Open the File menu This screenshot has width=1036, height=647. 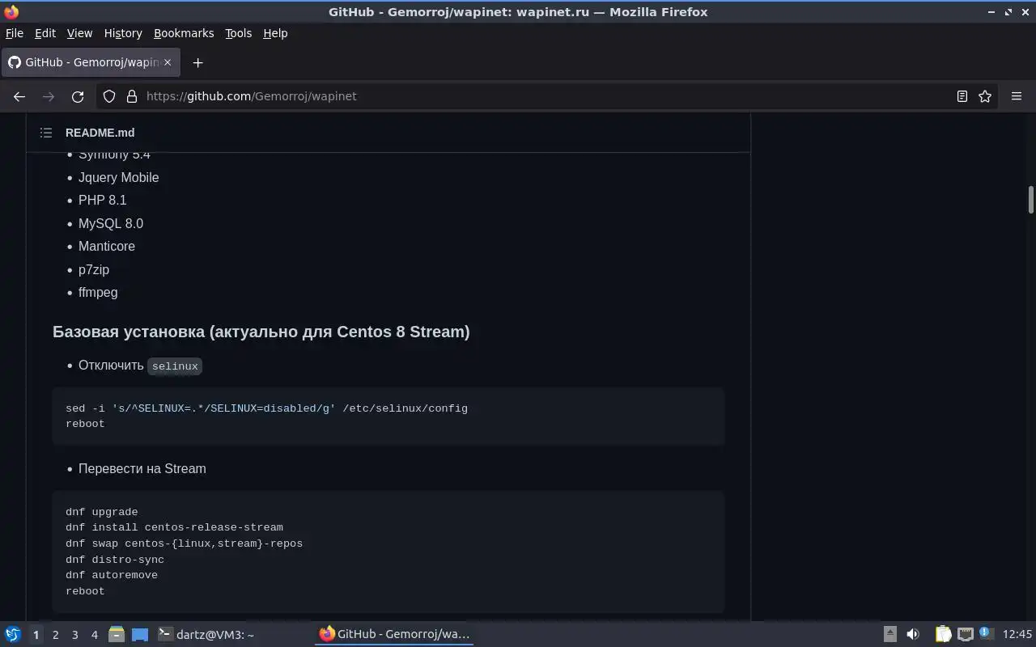15,33
